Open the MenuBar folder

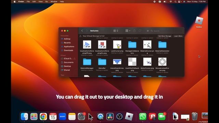click(102, 62)
